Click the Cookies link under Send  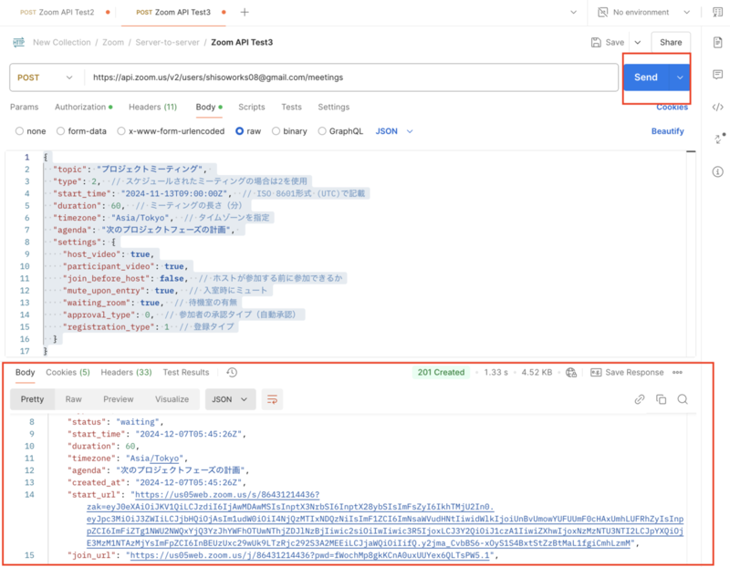672,108
